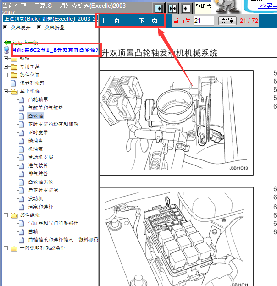Collapse the 部件维修 folder
Viewport: 277px width, 286px height.
pyautogui.click(x=6, y=215)
